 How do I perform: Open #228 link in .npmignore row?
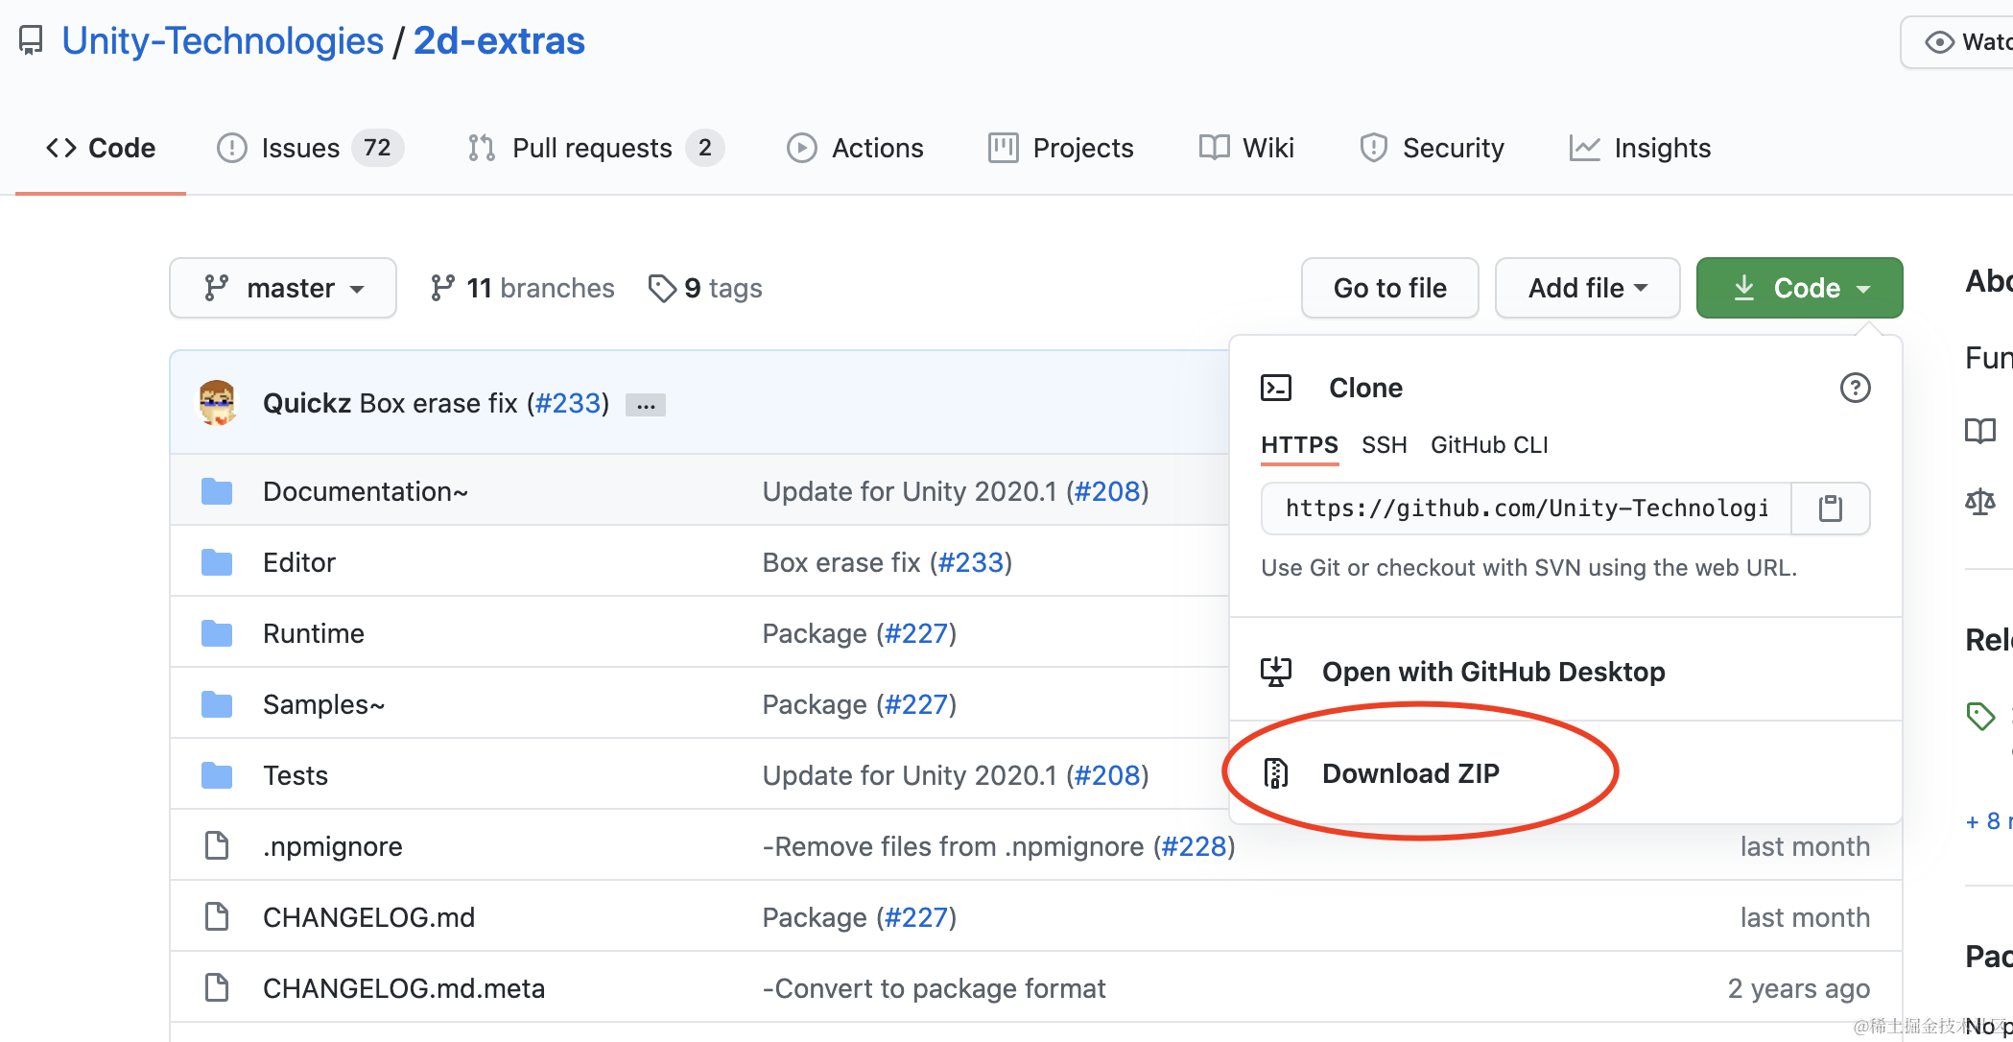[1195, 846]
